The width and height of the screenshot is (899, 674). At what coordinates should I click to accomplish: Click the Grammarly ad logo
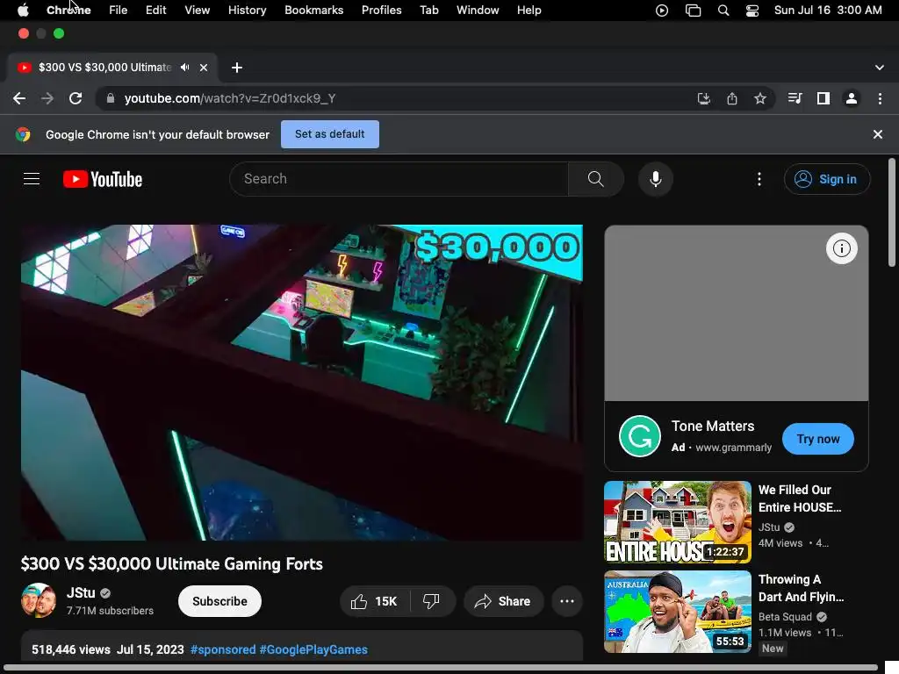[x=639, y=436]
